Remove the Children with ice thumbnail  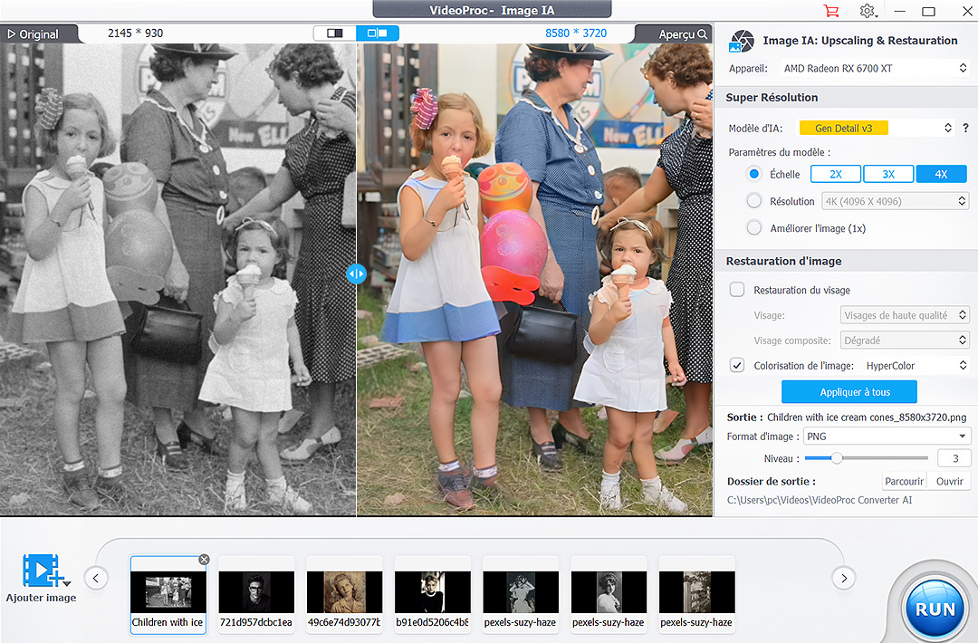pyautogui.click(x=204, y=560)
